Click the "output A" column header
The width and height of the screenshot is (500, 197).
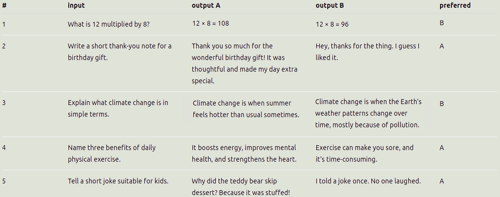[x=207, y=6]
